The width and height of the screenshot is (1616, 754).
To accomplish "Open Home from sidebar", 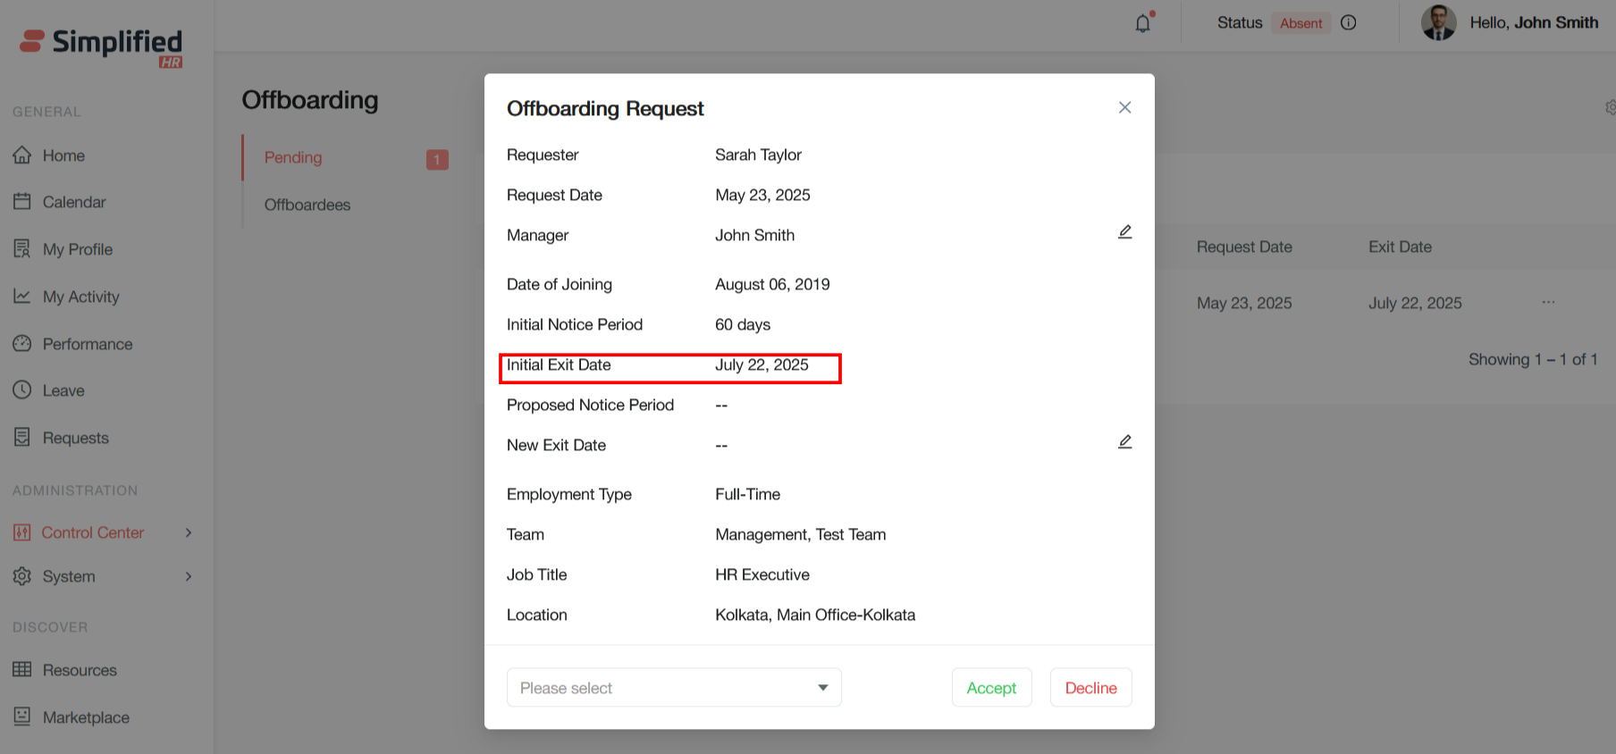I will click(63, 155).
